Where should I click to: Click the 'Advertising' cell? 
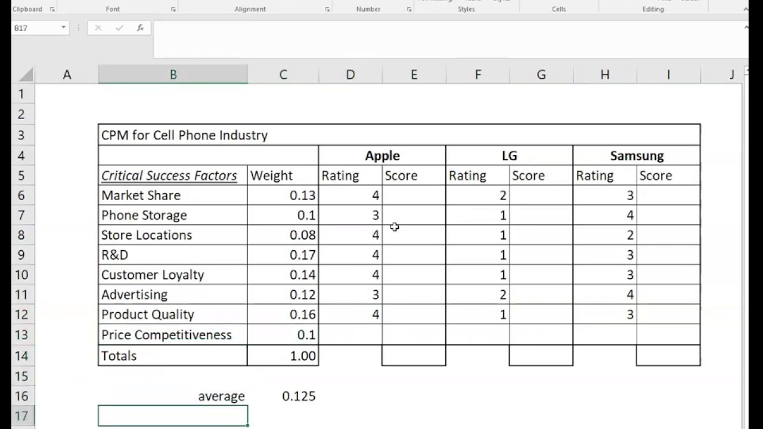coord(173,294)
